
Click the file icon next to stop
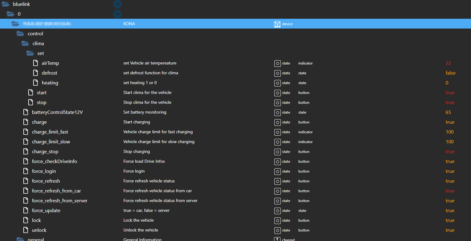31,102
